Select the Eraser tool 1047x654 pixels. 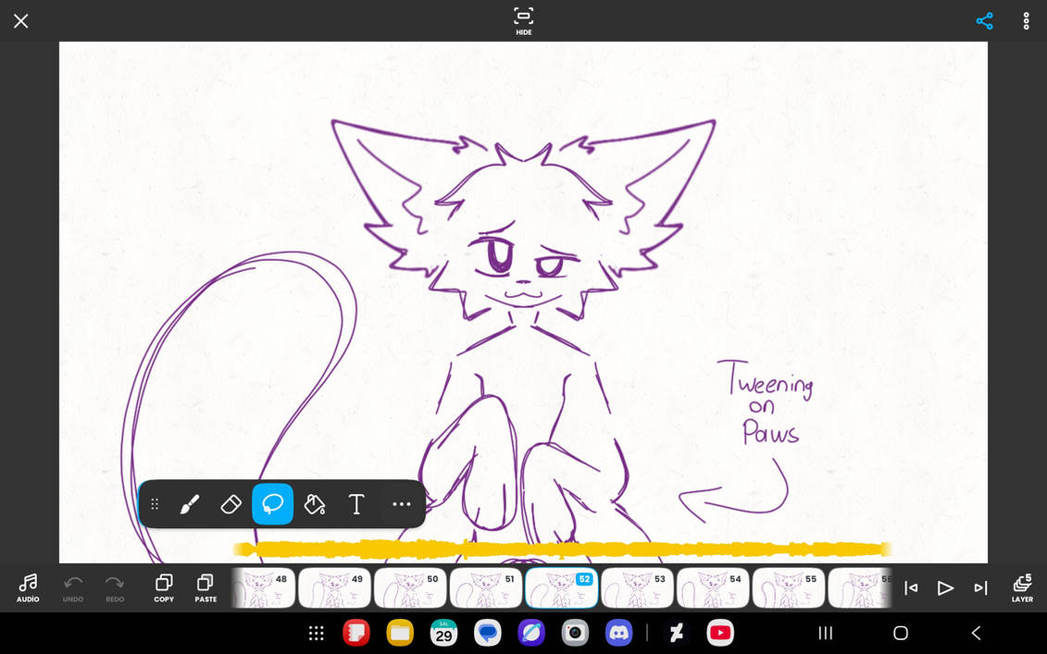pyautogui.click(x=231, y=504)
